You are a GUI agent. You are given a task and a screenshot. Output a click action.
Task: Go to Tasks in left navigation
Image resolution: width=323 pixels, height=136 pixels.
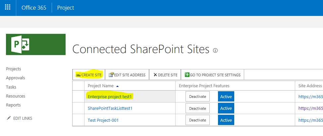[x=11, y=87]
